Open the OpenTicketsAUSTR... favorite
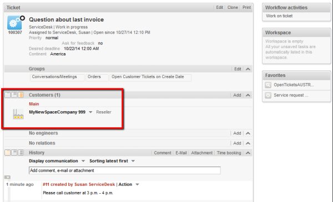The image size is (333, 202). pos(294,85)
